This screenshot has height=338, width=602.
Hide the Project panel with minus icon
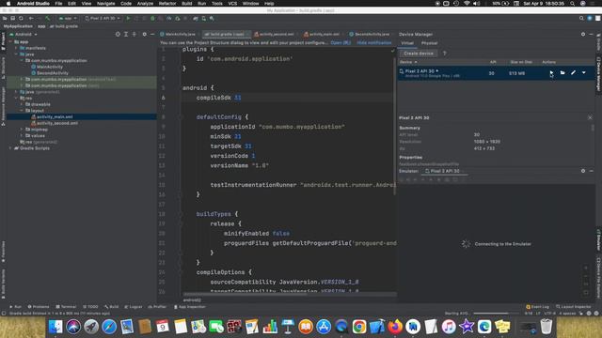click(x=152, y=34)
